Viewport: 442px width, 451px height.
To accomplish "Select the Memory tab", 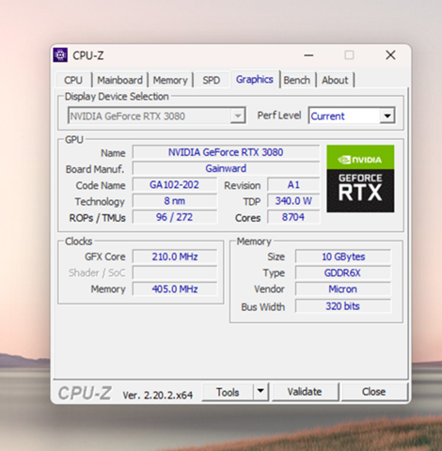I will pos(170,80).
